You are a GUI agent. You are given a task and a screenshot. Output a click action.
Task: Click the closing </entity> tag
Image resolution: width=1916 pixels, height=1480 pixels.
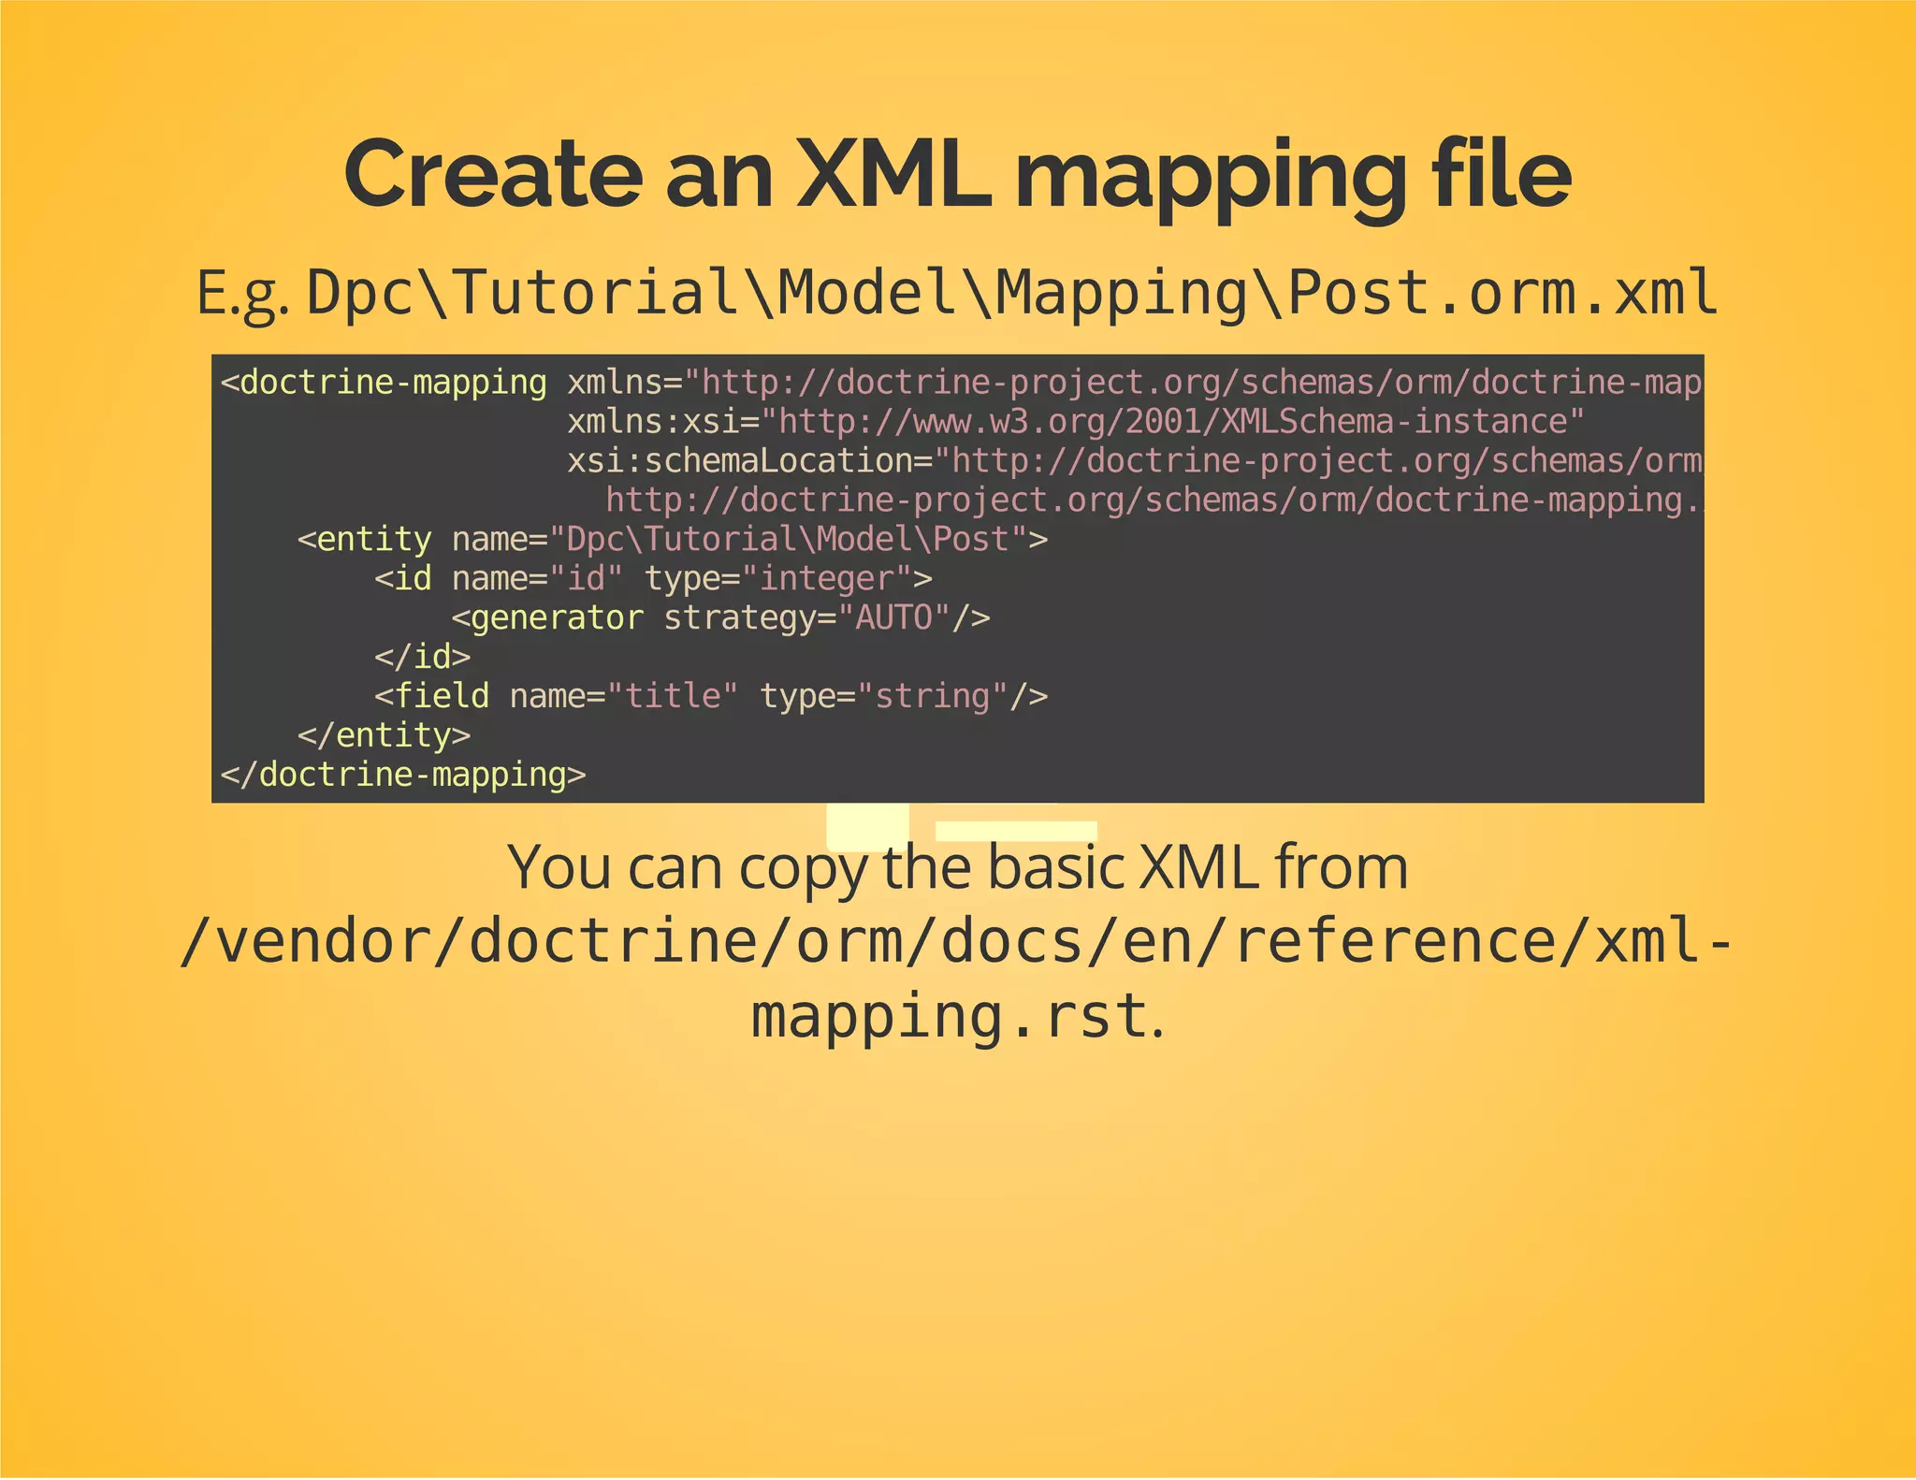[x=384, y=735]
